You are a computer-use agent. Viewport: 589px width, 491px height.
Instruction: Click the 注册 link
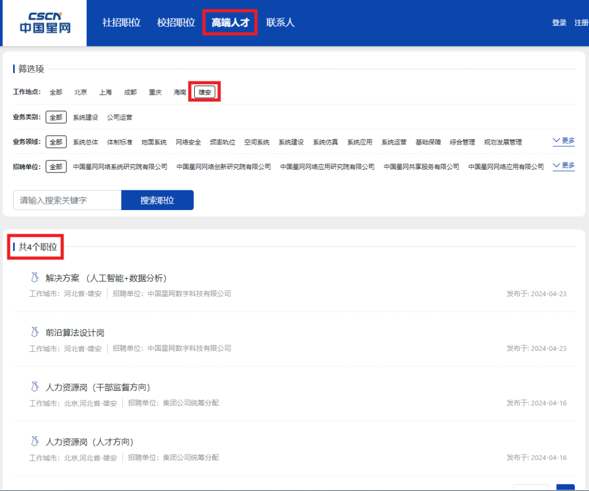[581, 23]
